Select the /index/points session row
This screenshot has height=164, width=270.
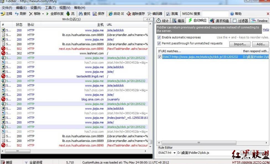click(74, 118)
